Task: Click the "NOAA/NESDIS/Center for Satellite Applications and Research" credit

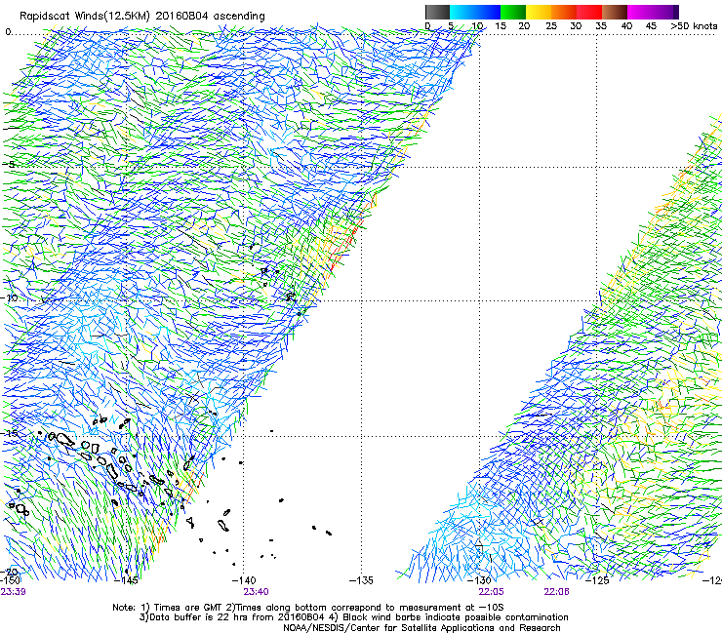Action: [421, 628]
